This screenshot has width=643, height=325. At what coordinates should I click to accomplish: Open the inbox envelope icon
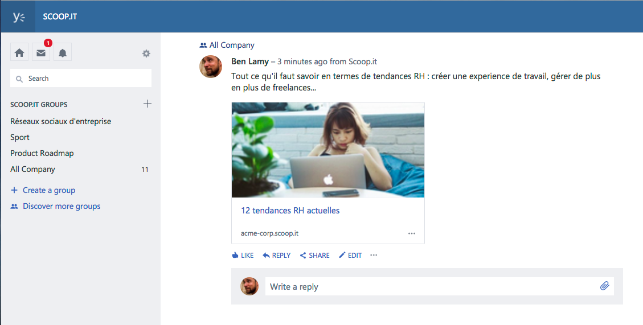tap(41, 52)
